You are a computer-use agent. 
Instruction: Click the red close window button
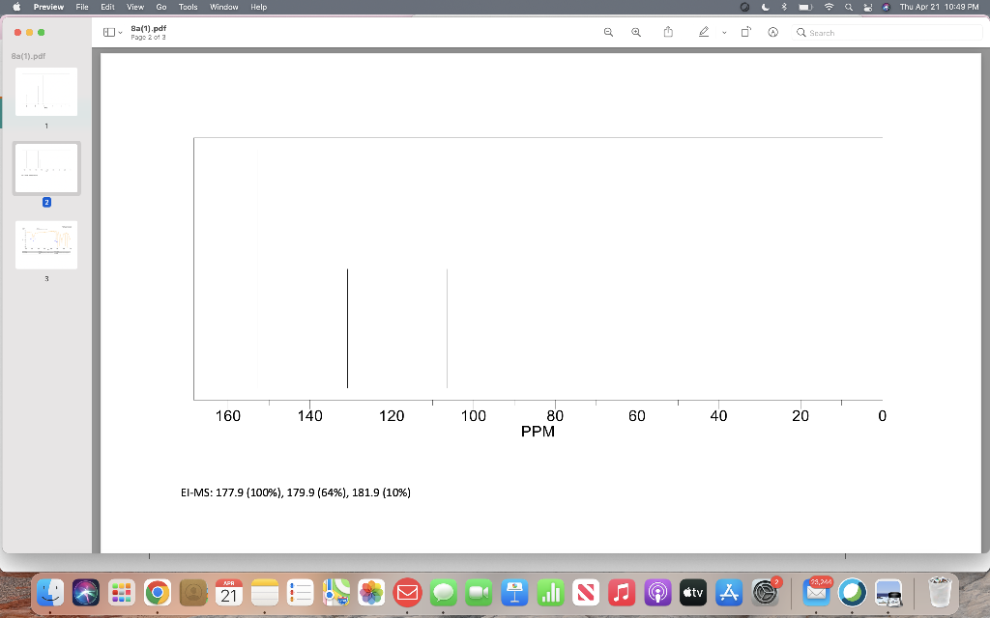coord(17,32)
